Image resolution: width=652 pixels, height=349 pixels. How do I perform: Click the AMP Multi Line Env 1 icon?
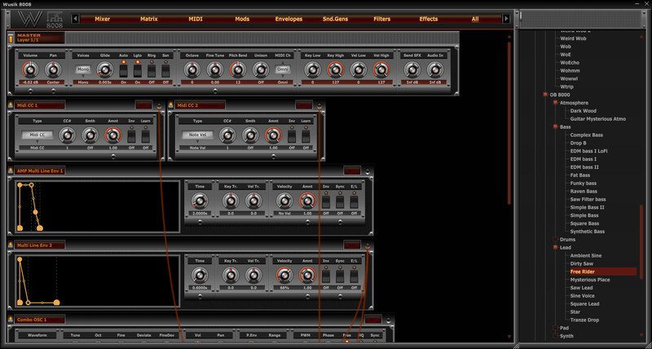click(x=11, y=171)
